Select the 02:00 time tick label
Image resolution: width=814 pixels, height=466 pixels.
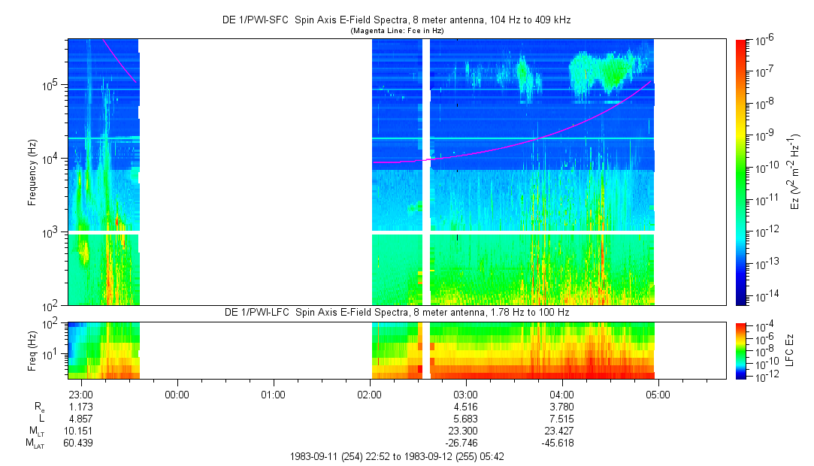(369, 393)
